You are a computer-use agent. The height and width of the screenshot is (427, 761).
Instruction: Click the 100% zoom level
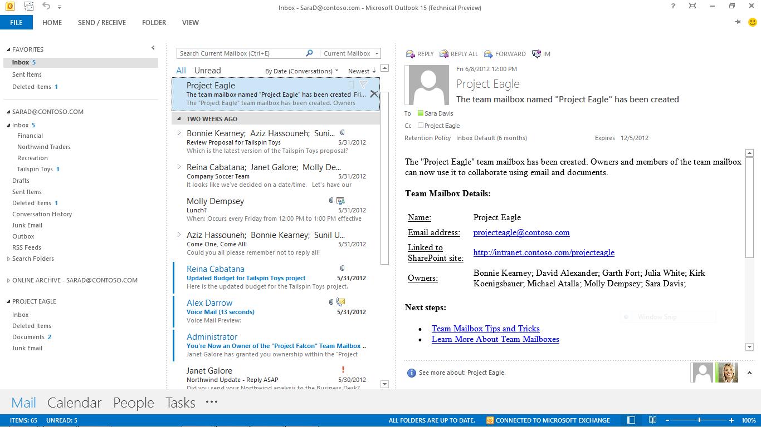point(749,420)
